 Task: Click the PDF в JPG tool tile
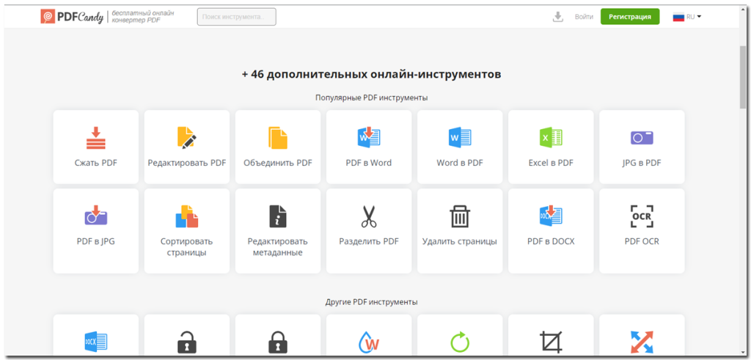(96, 230)
